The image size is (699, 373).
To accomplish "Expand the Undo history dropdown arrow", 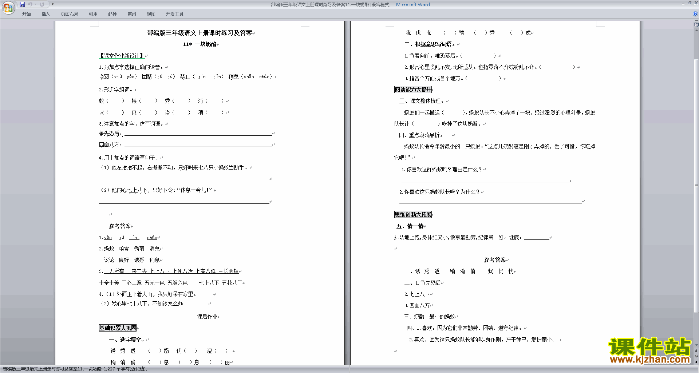I will [x=35, y=4].
